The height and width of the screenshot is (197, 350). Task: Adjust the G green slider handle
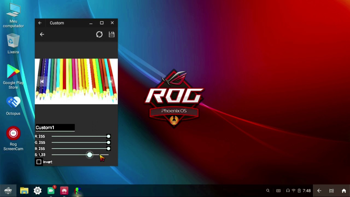pyautogui.click(x=109, y=143)
